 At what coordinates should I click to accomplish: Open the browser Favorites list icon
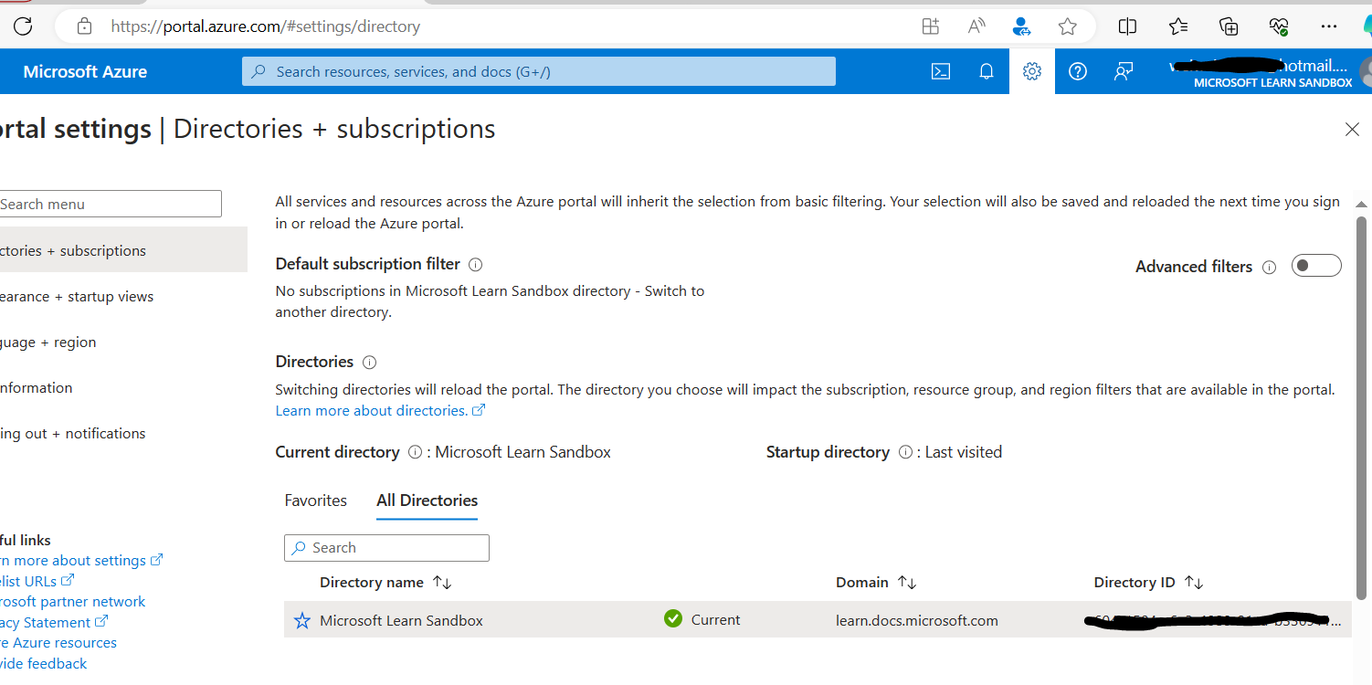[x=1178, y=26]
